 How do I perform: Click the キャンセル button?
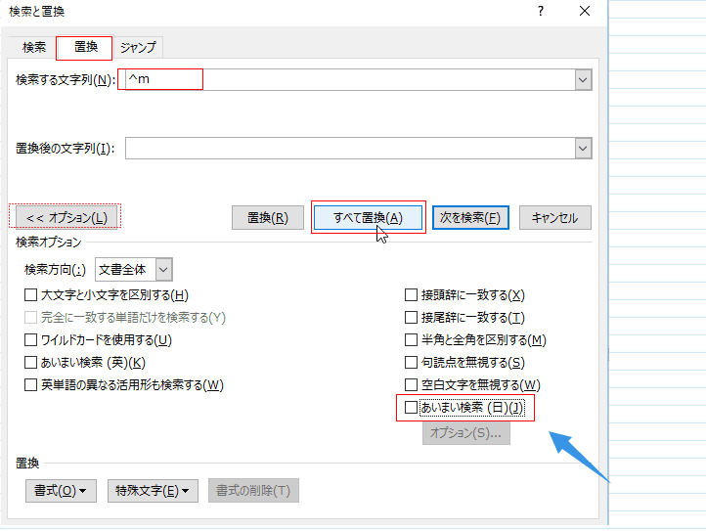click(x=554, y=217)
